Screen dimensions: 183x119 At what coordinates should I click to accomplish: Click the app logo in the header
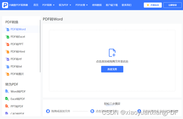click(5, 5)
